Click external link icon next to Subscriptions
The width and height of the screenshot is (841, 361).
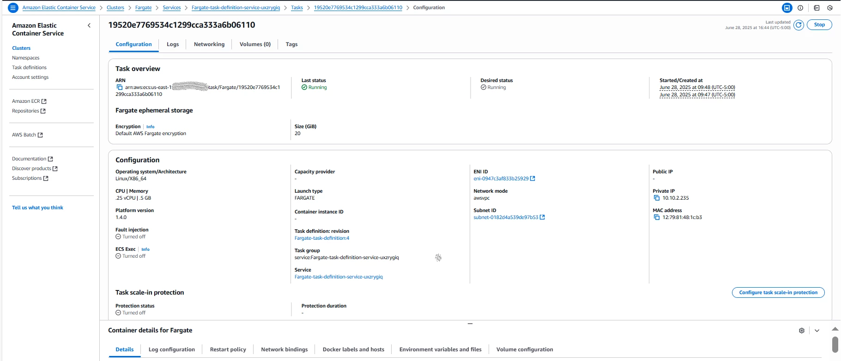click(x=46, y=178)
